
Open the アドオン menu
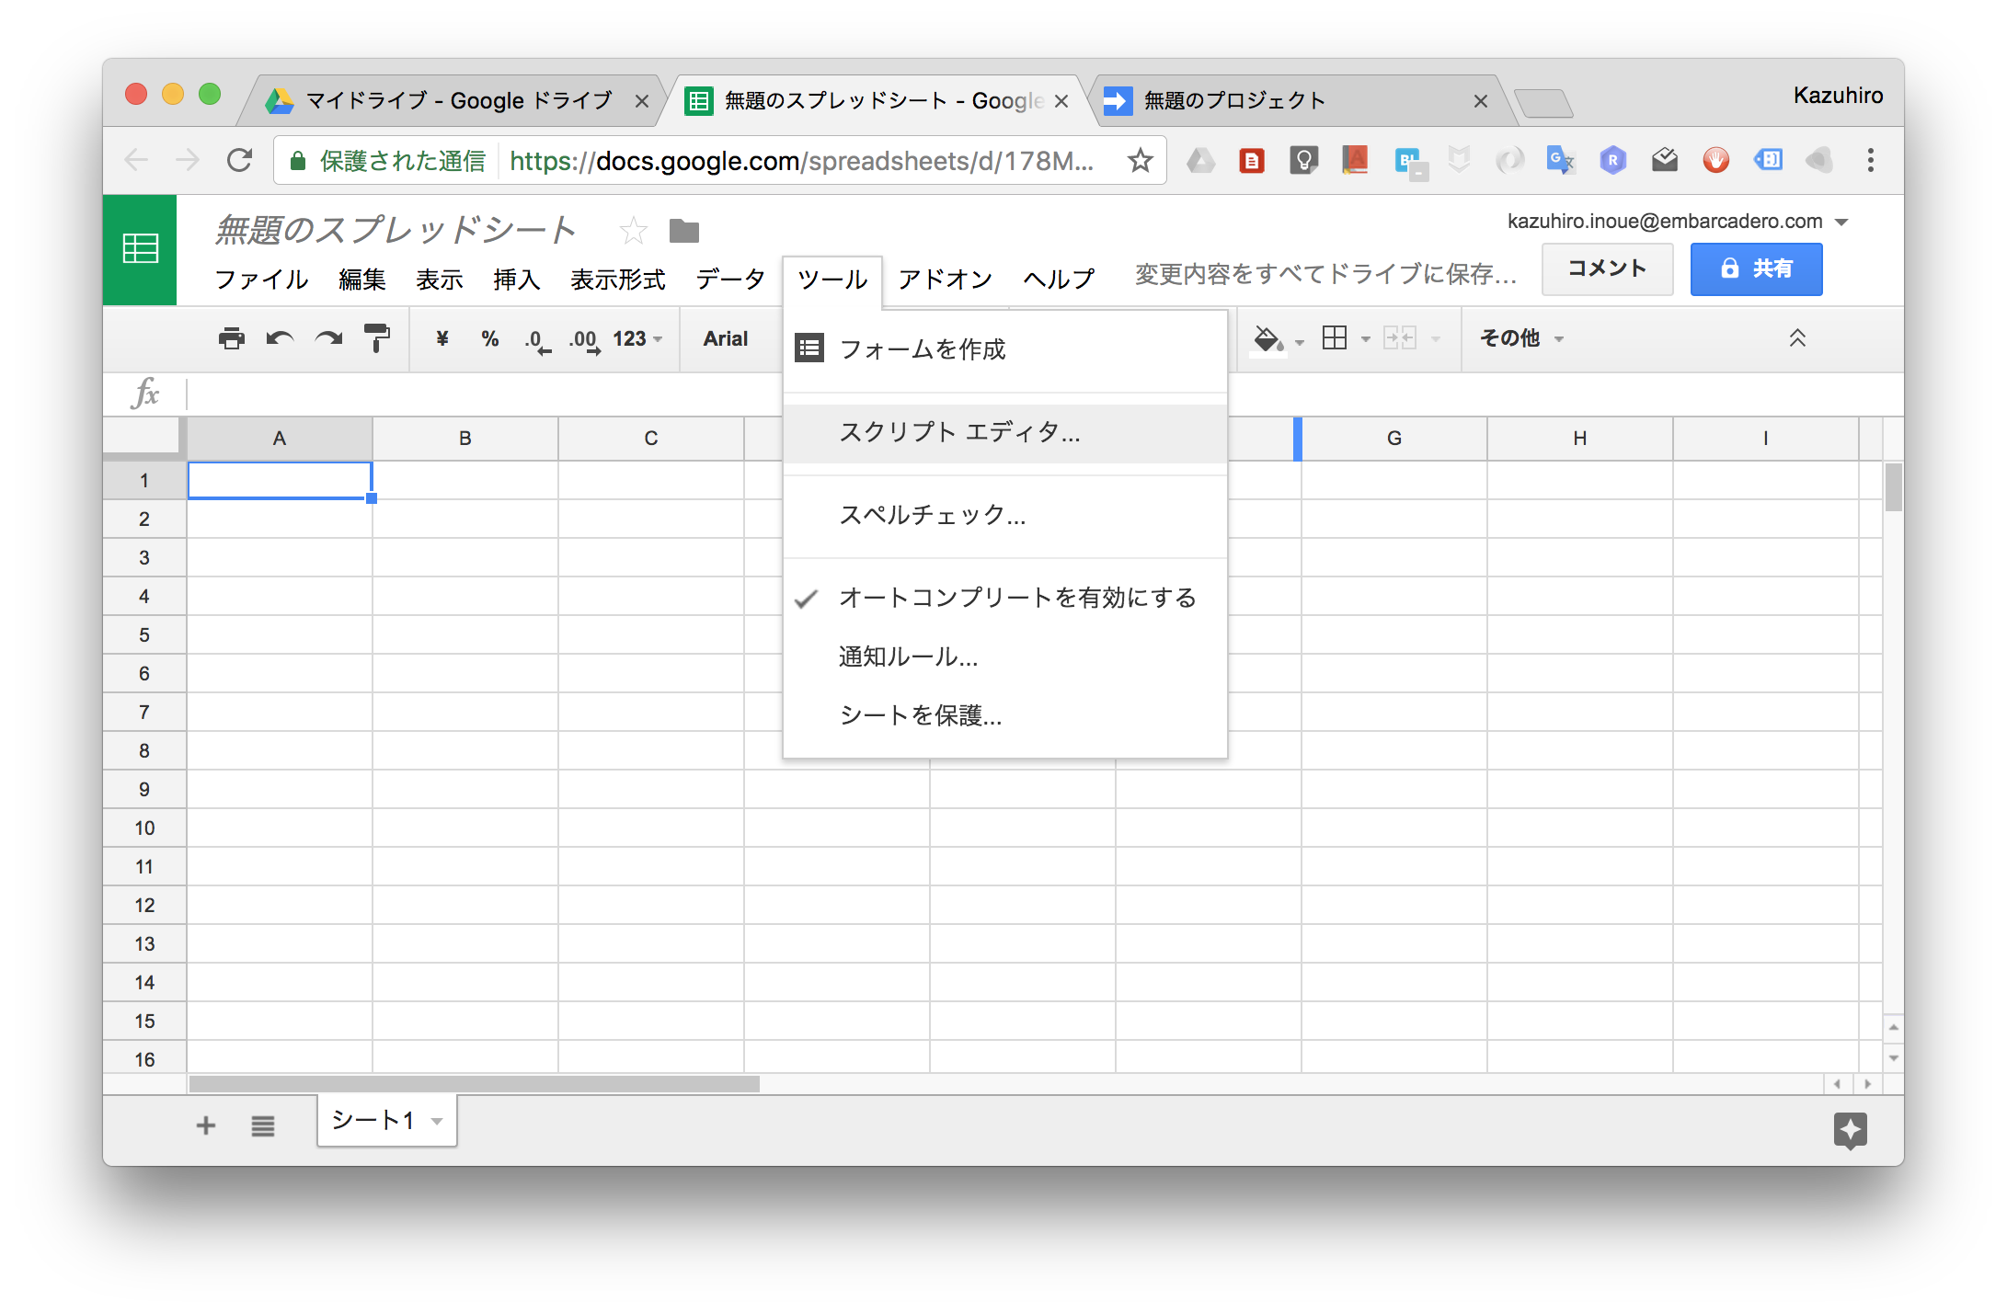click(946, 280)
